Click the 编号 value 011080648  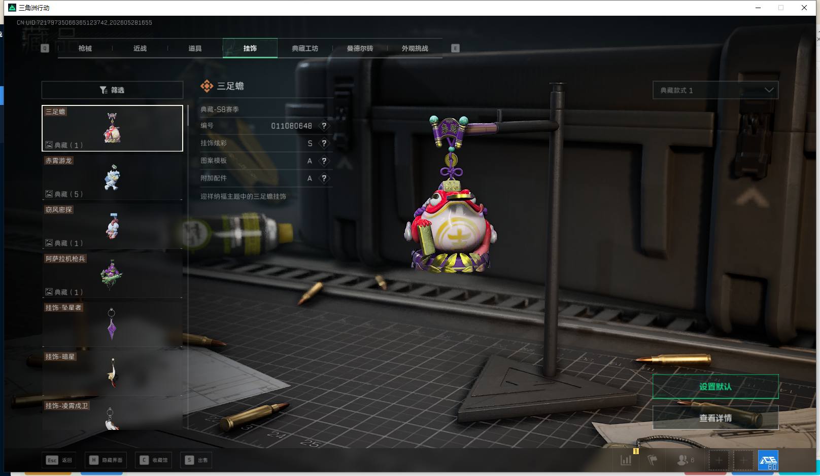[291, 126]
